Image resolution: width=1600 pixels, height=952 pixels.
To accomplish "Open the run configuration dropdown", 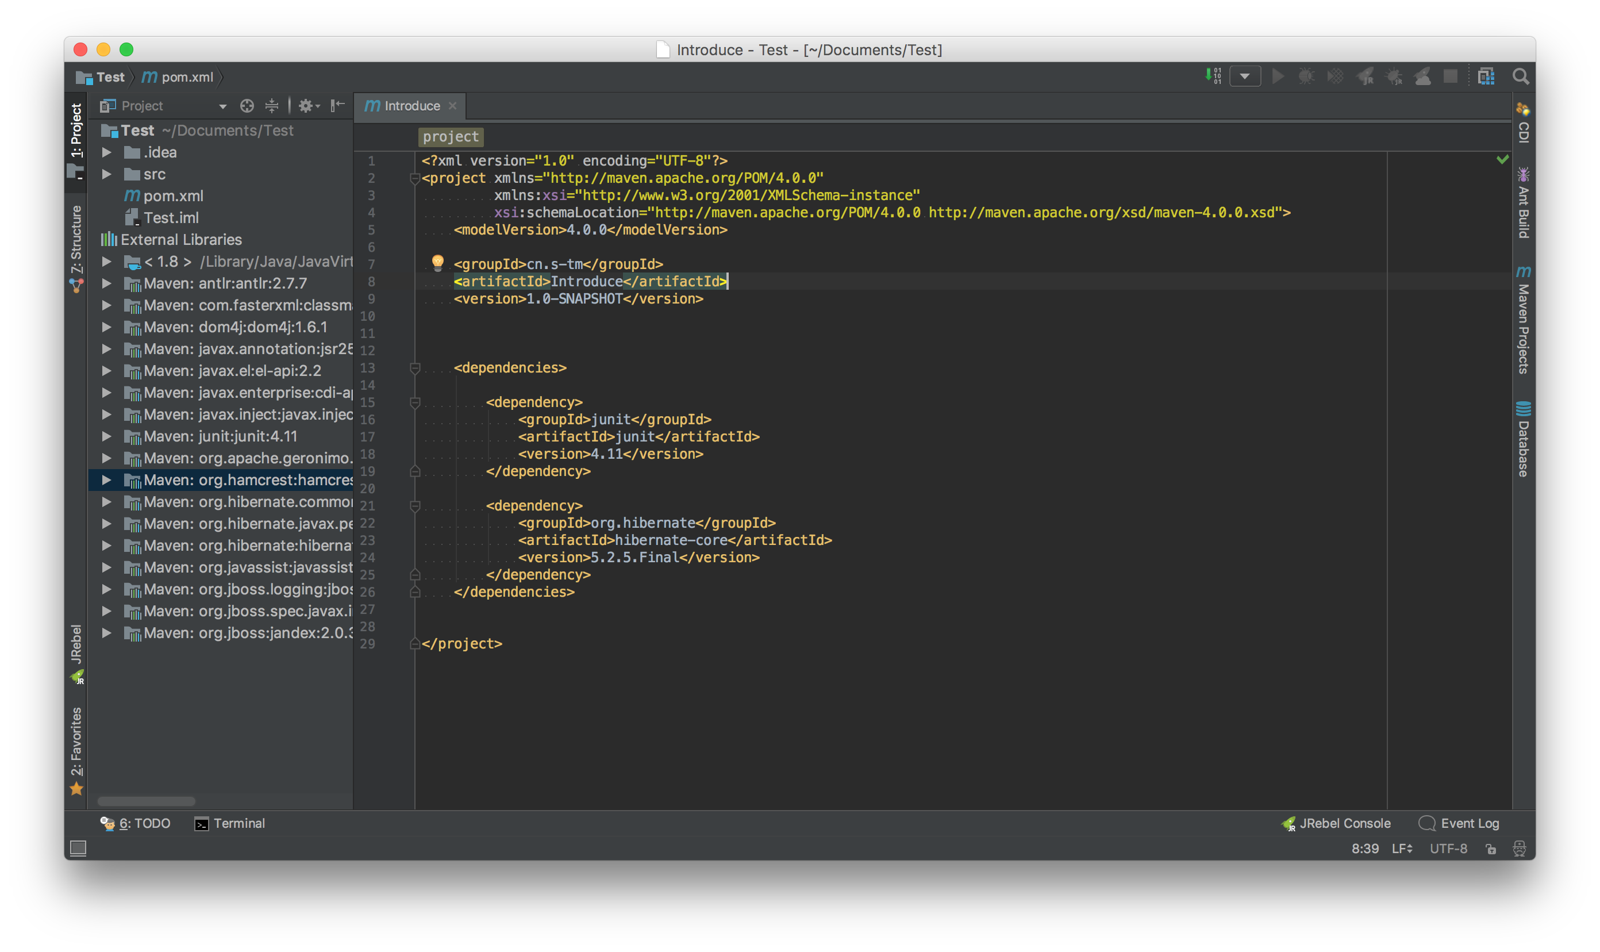I will [1245, 76].
